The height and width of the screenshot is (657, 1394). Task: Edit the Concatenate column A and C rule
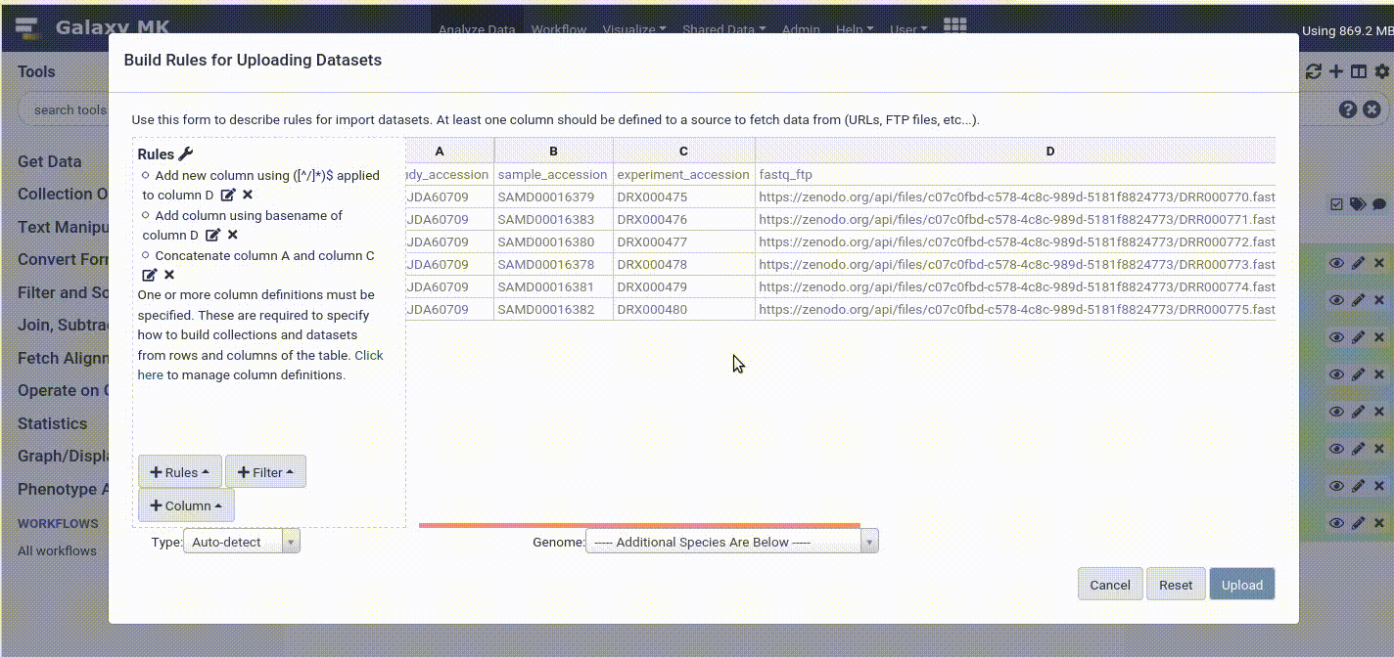(150, 276)
